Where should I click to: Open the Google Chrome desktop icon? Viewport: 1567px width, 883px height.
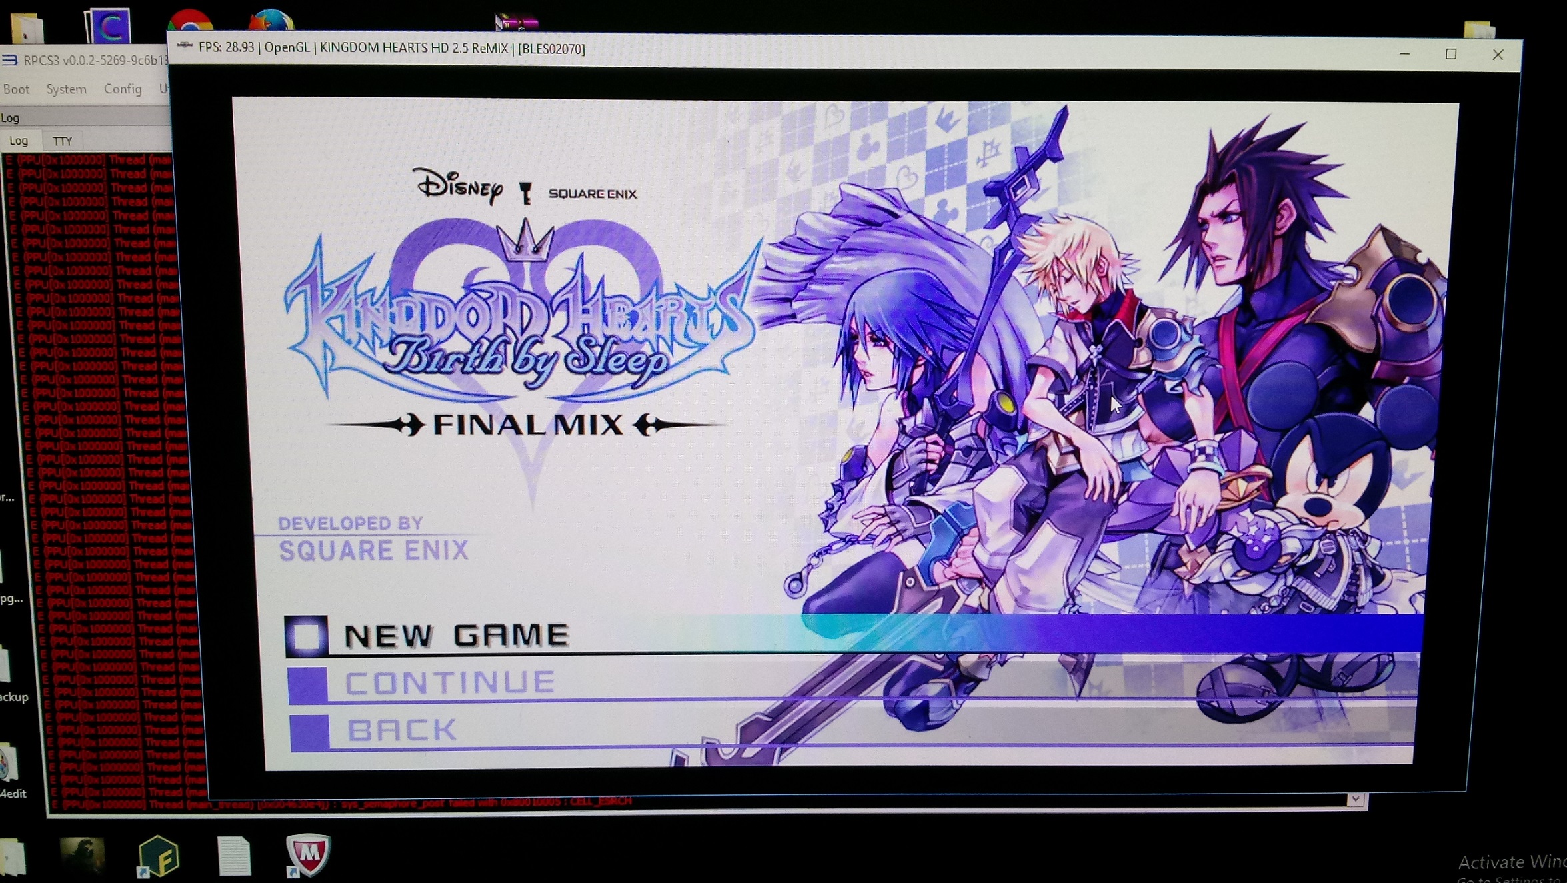[x=190, y=21]
